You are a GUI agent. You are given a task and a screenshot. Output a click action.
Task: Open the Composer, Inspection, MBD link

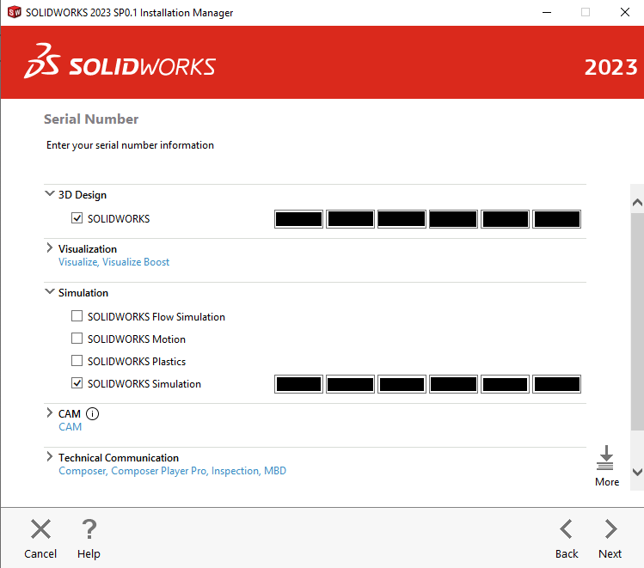point(172,471)
